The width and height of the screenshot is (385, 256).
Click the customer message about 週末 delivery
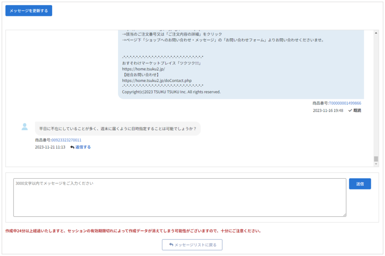point(118,128)
